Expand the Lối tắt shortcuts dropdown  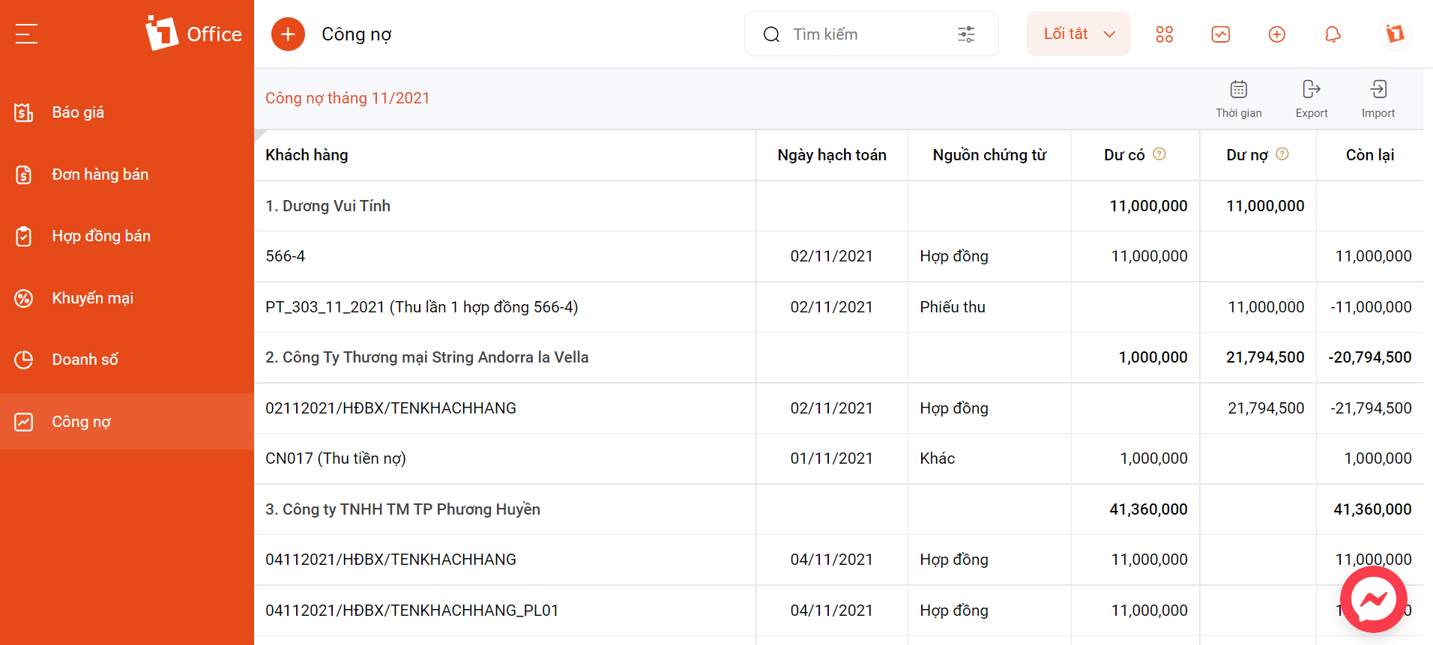point(1078,34)
